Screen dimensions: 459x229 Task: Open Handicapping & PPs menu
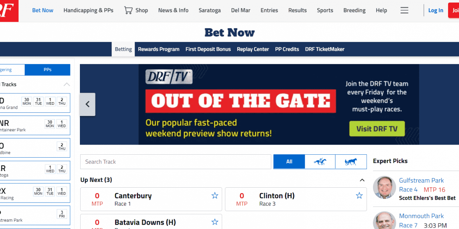tap(88, 10)
